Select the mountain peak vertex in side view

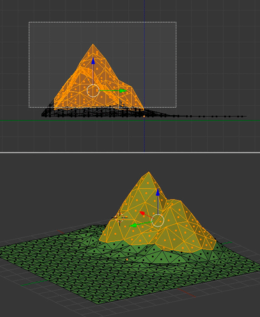pos(93,44)
